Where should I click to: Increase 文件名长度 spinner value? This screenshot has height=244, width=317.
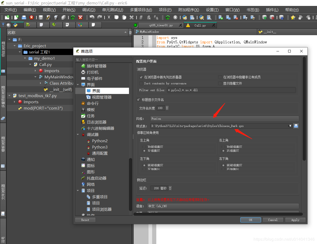pos(167,107)
